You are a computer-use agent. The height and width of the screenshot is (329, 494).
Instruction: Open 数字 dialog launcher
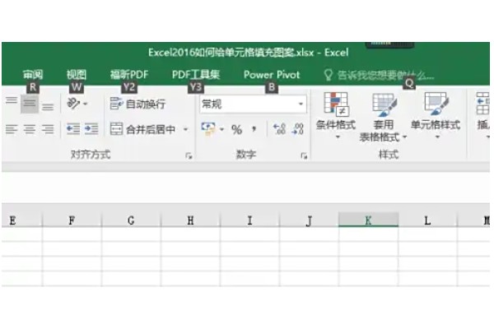pyautogui.click(x=304, y=155)
